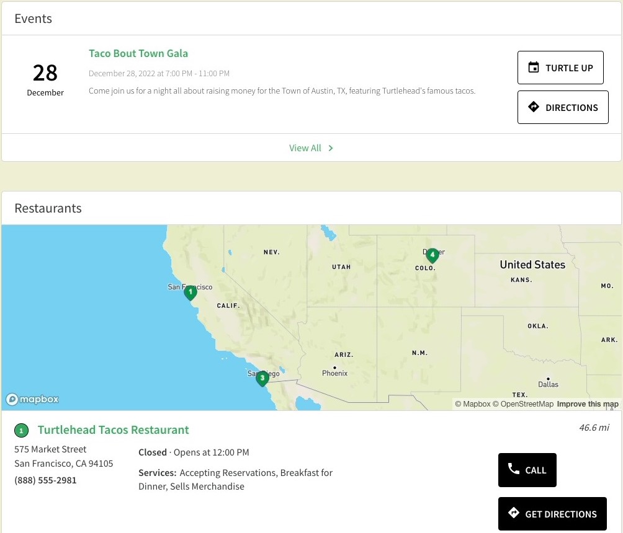Click the Call button

point(527,470)
